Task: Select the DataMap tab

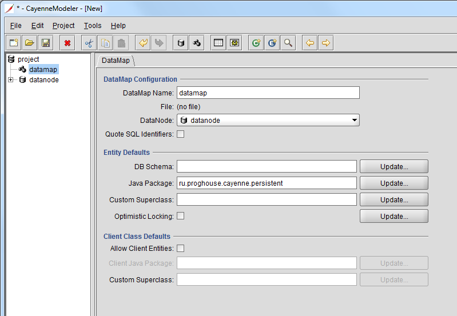Action: (116, 61)
